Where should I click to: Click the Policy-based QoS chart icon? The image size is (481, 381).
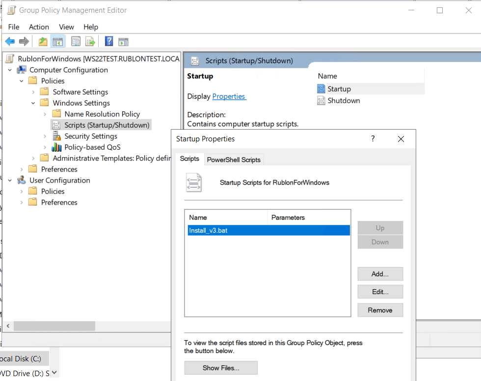[56, 147]
